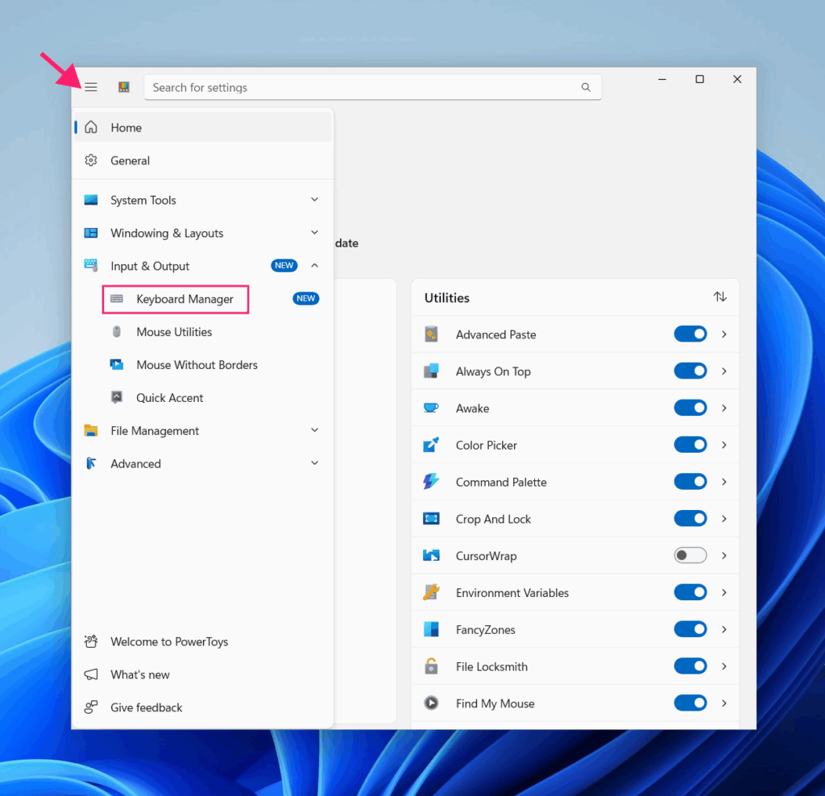This screenshot has height=796, width=825.
Task: Open Awake settings via row arrow
Action: 724,408
